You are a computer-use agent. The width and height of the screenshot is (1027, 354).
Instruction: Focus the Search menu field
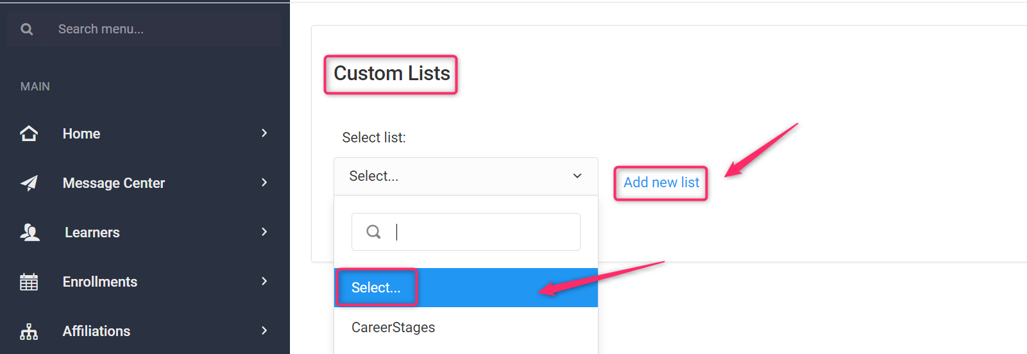pyautogui.click(x=160, y=29)
